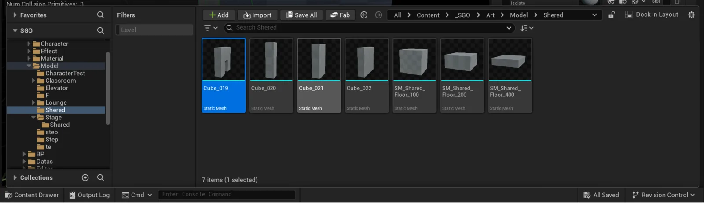Collapse the SGO tree section
Image resolution: width=704 pixels, height=203 pixels.
[x=15, y=30]
